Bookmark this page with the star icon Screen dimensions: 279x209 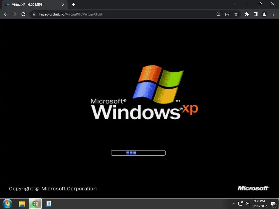coord(236,14)
